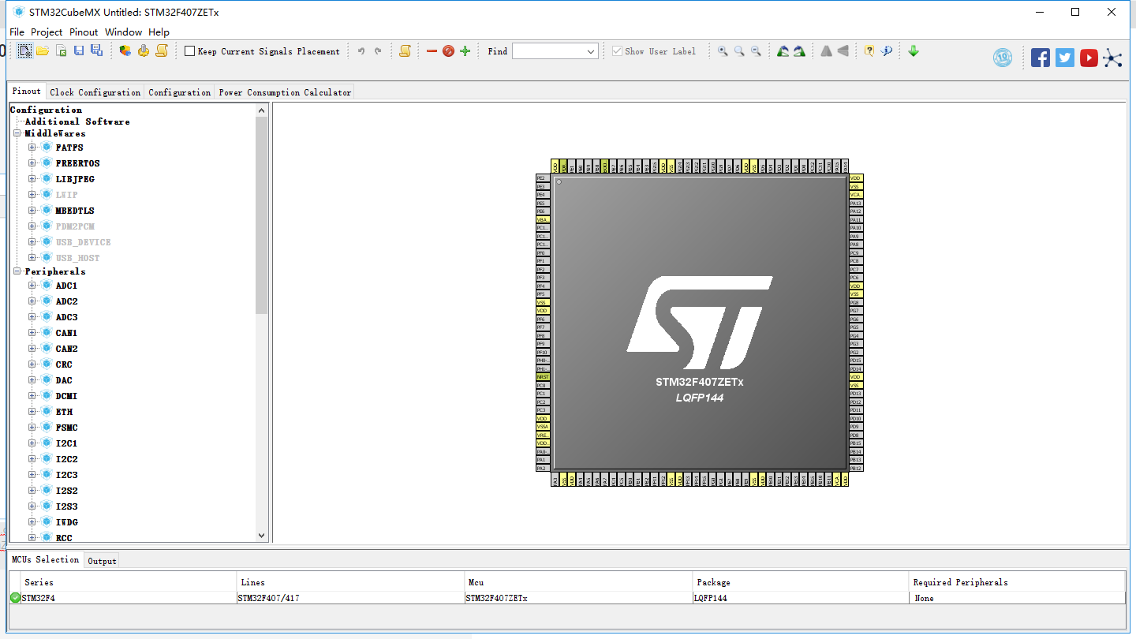This screenshot has height=639, width=1136.
Task: Enable Keep Current Signals Placement
Action: click(x=189, y=50)
